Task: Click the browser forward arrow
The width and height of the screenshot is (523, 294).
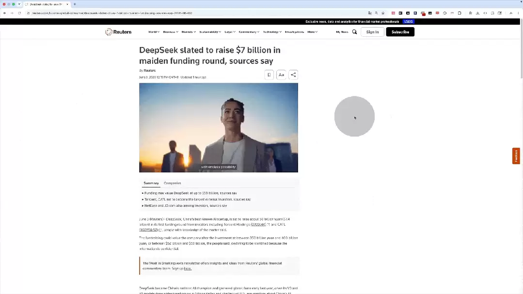Action: [12, 13]
